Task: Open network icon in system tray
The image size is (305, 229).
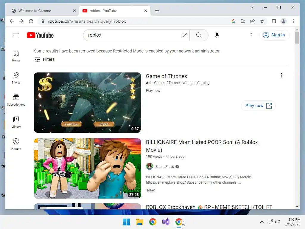Action: [270, 222]
